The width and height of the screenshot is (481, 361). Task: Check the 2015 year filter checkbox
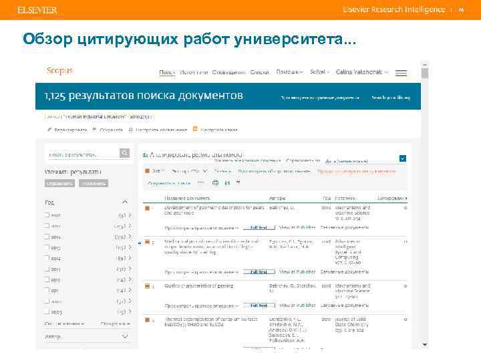(47, 247)
